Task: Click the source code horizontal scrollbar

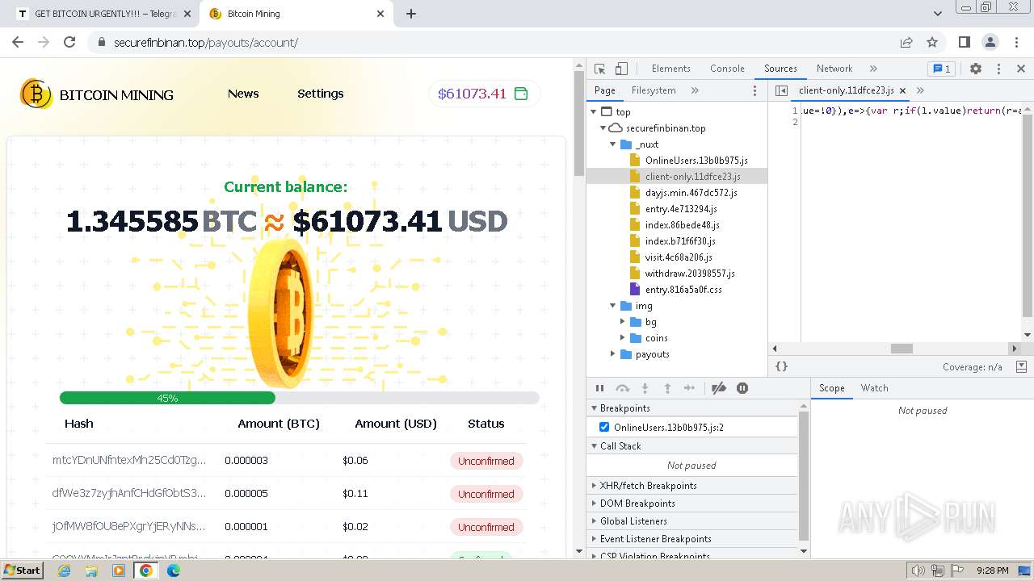Action: pyautogui.click(x=901, y=349)
